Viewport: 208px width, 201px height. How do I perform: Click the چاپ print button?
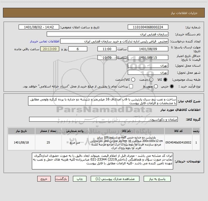click(80, 179)
